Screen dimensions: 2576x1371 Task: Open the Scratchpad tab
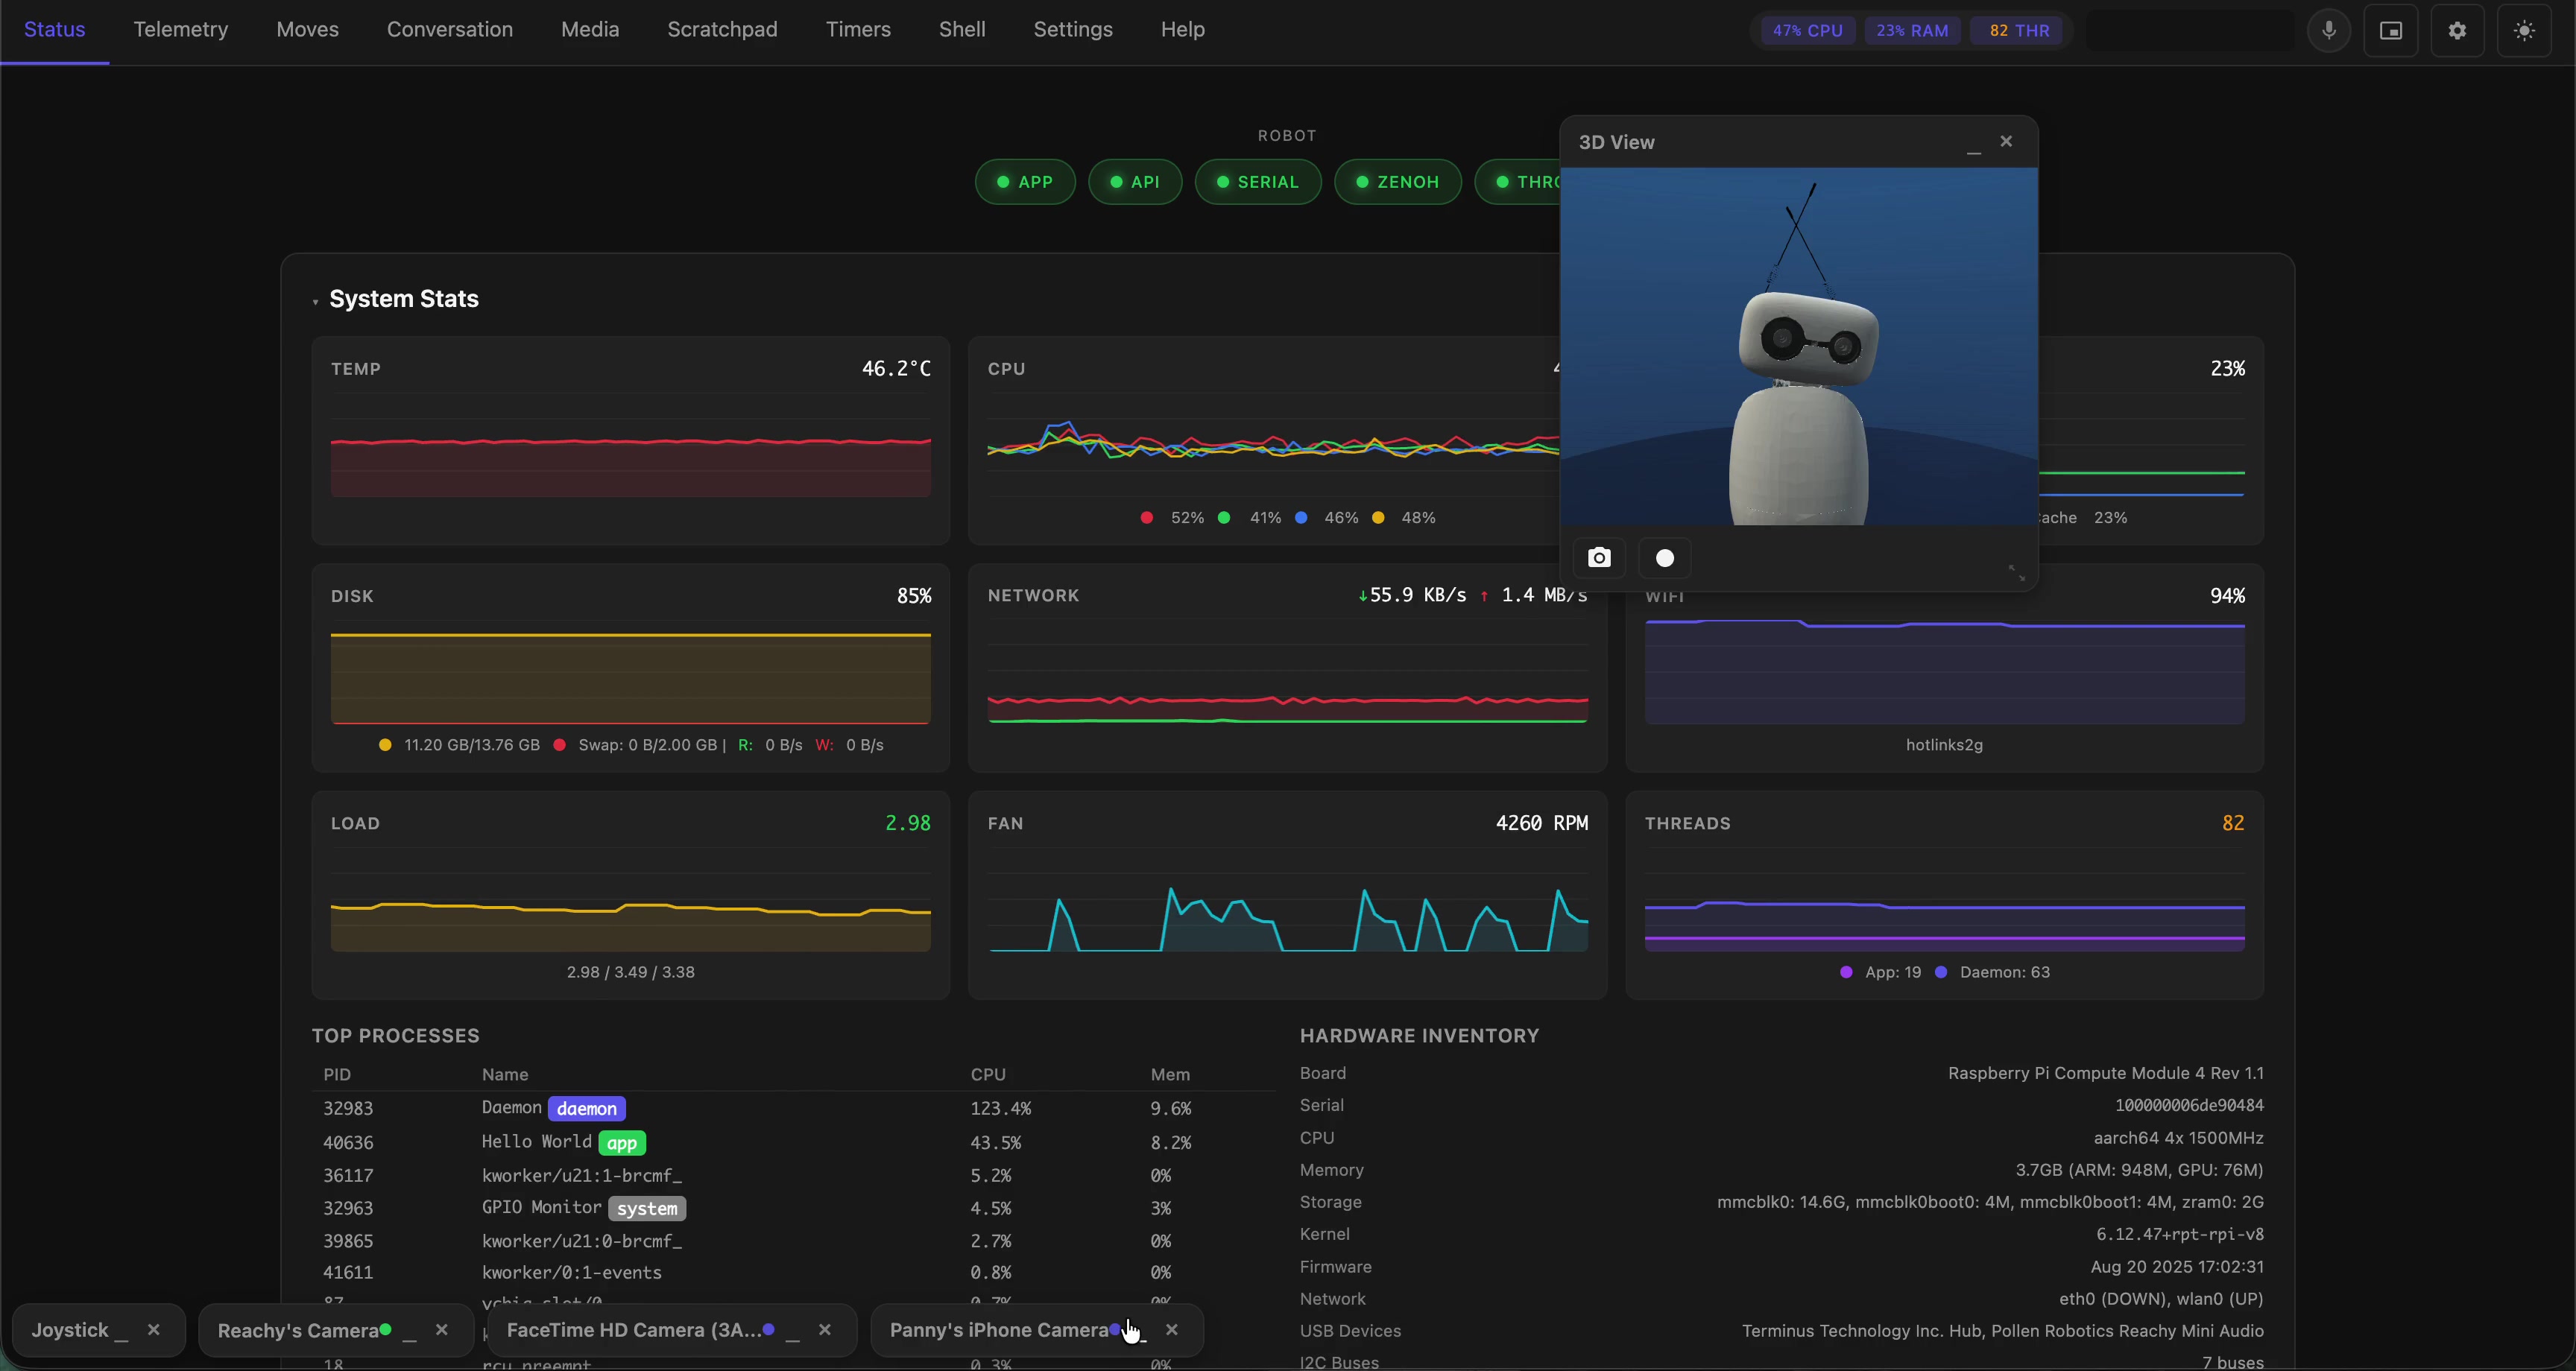tap(722, 30)
